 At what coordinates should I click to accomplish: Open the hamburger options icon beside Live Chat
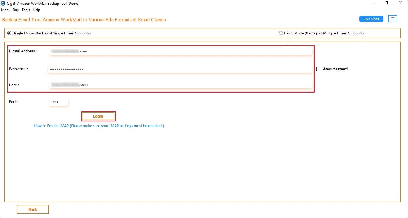pos(393,19)
